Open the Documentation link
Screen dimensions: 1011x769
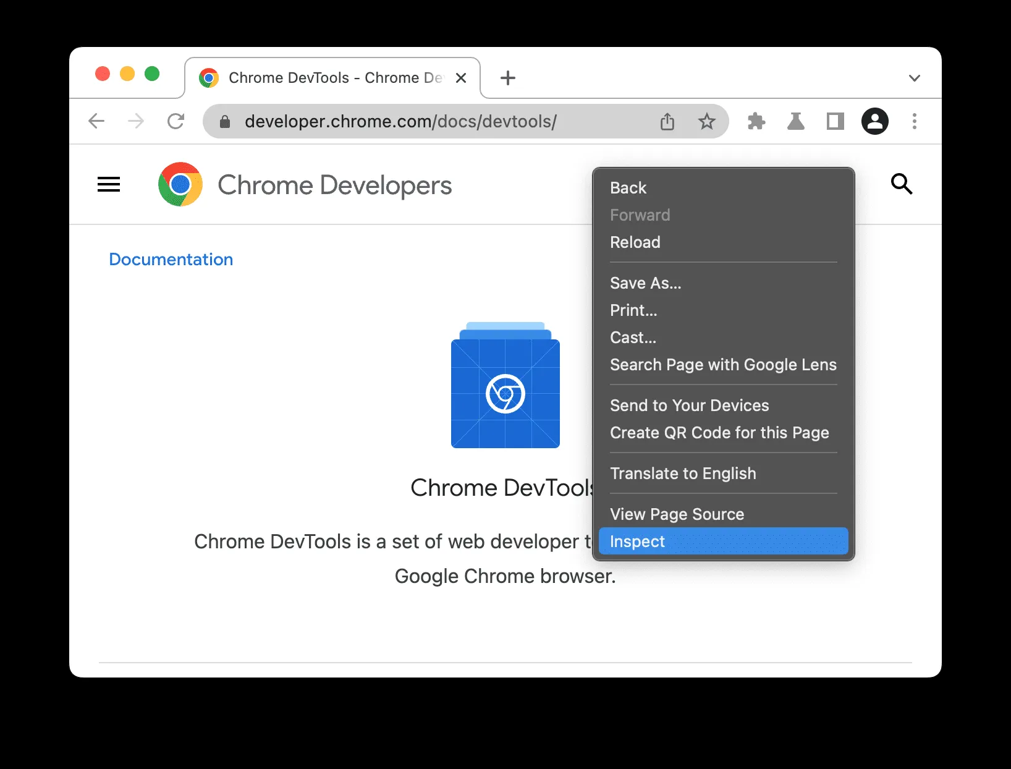coord(171,259)
